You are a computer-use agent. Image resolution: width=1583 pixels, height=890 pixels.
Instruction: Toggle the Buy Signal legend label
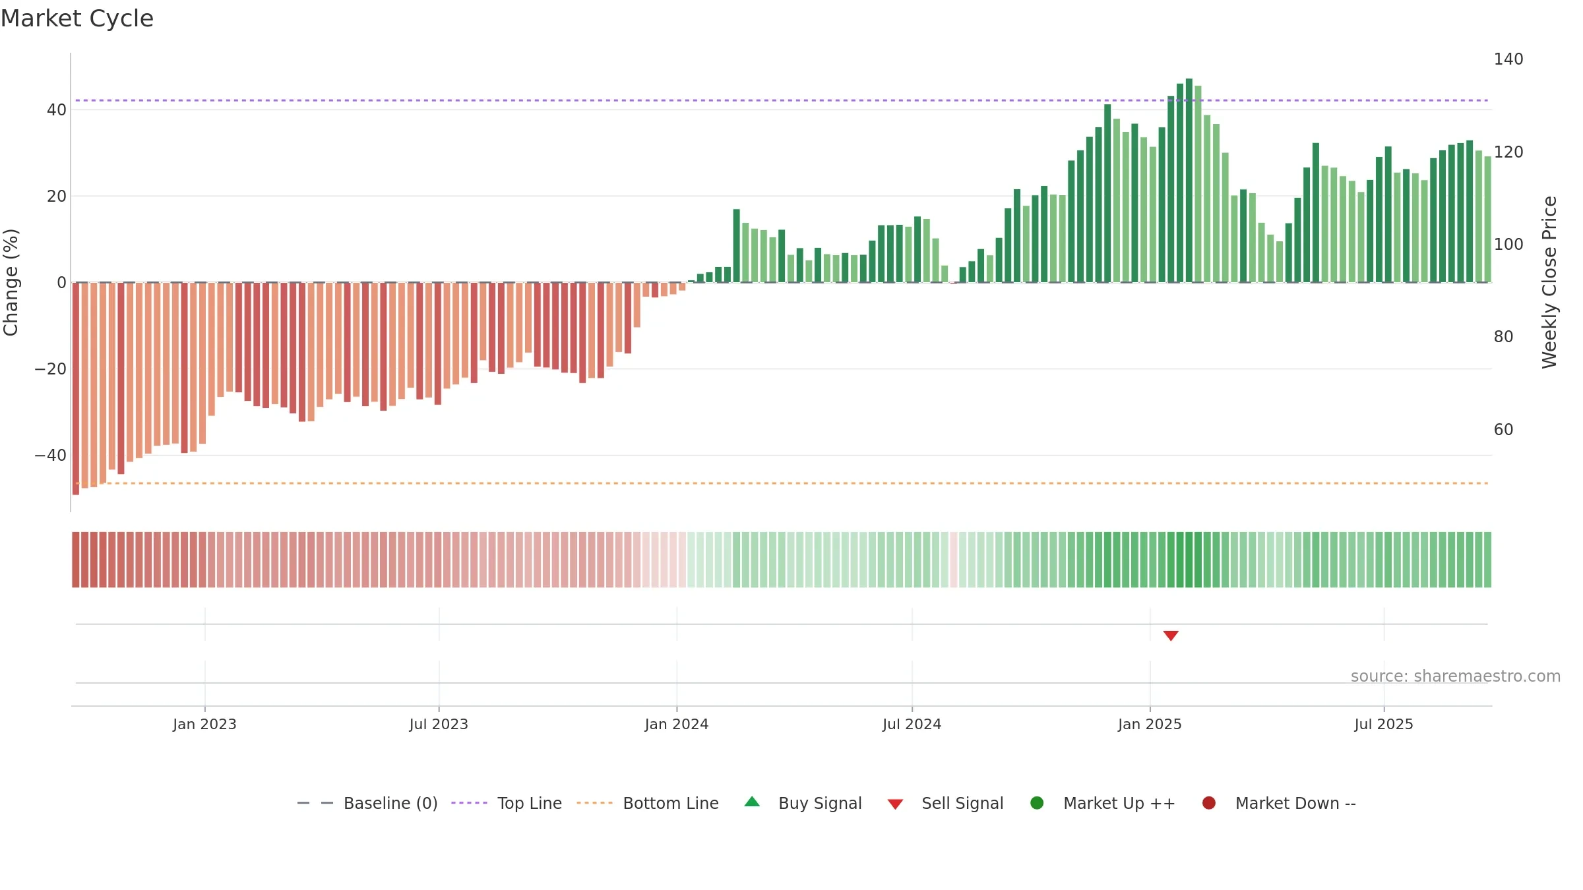point(820,803)
